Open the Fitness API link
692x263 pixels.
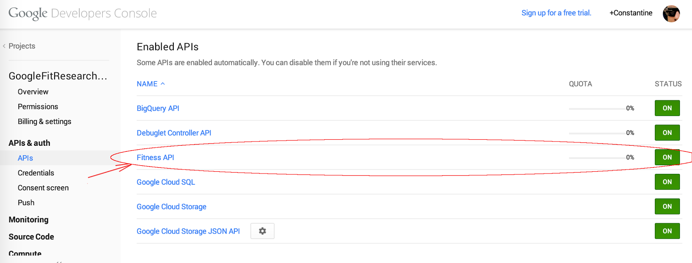[x=155, y=157]
